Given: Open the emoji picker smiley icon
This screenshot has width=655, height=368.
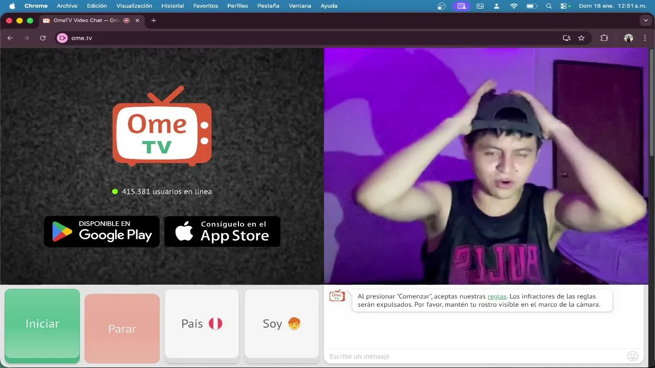Looking at the screenshot, I should tap(632, 356).
